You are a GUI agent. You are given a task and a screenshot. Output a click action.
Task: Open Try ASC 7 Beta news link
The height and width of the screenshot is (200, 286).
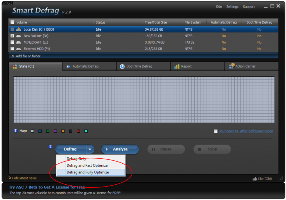pos(47,187)
